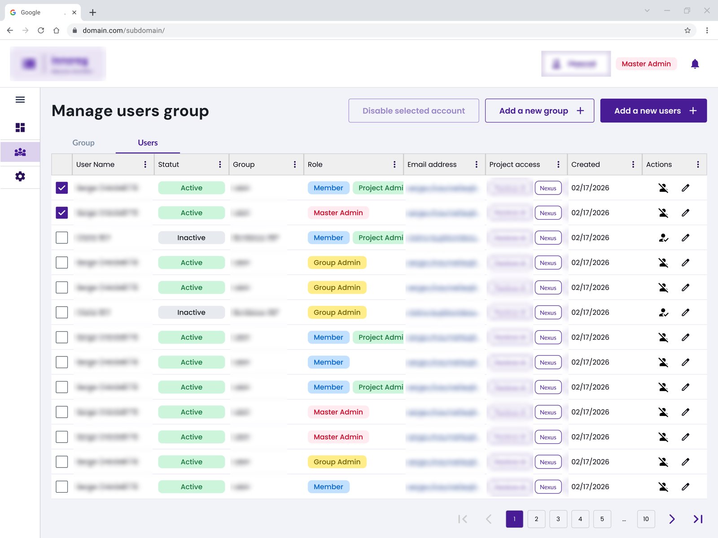Close the Google browser tab
The width and height of the screenshot is (718, 538).
click(x=74, y=13)
